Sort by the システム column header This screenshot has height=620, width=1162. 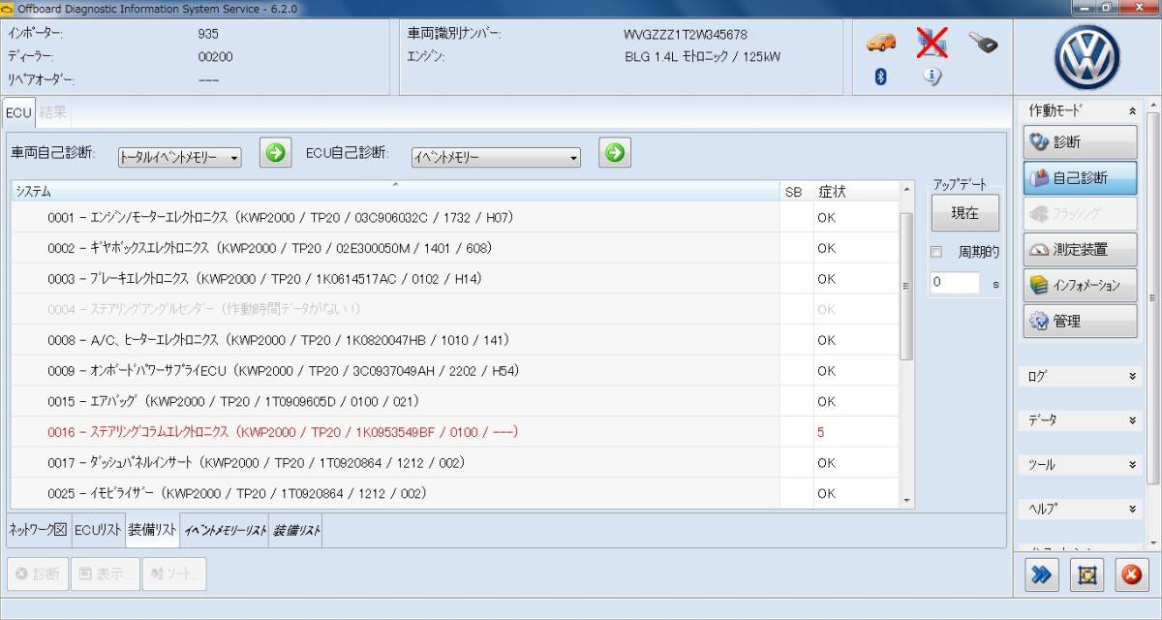(395, 192)
